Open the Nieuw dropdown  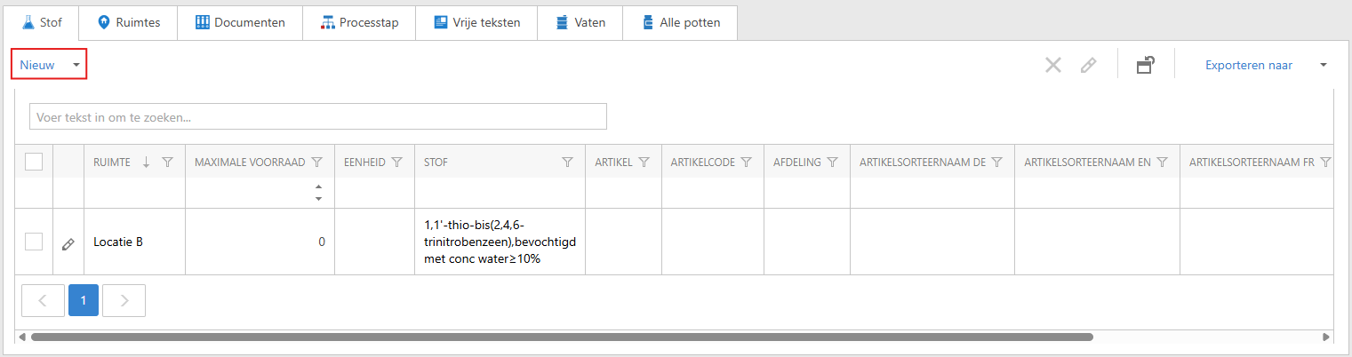(x=49, y=65)
